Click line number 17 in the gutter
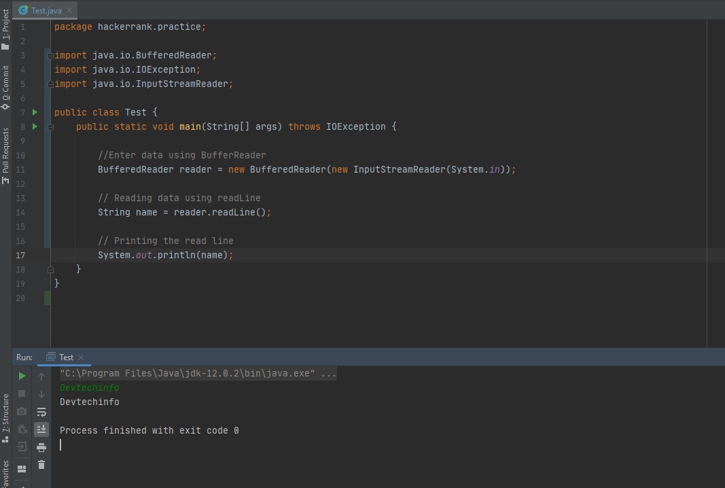The height and width of the screenshot is (488, 725). 20,255
